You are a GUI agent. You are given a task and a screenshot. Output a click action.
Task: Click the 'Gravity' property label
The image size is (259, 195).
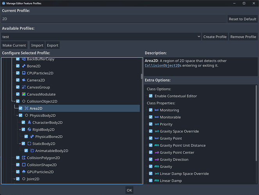[166, 167]
